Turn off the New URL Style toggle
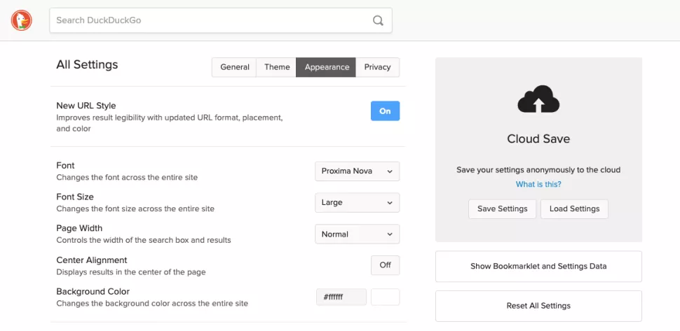Viewport: 680px width, 331px height. click(x=385, y=111)
